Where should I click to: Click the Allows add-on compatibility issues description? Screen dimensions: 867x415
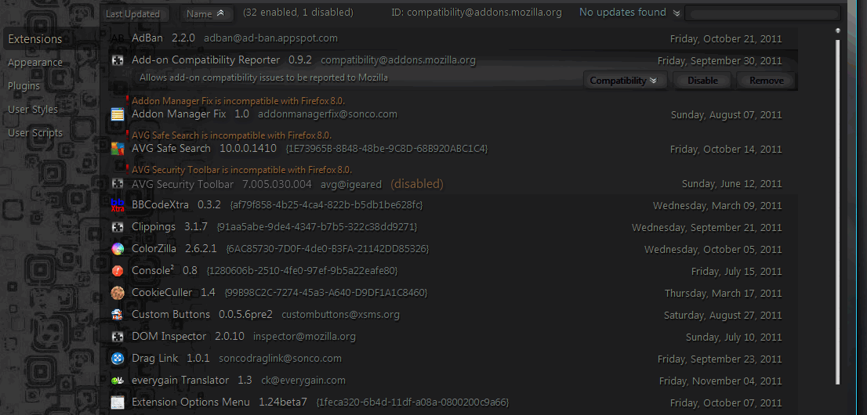coord(263,78)
